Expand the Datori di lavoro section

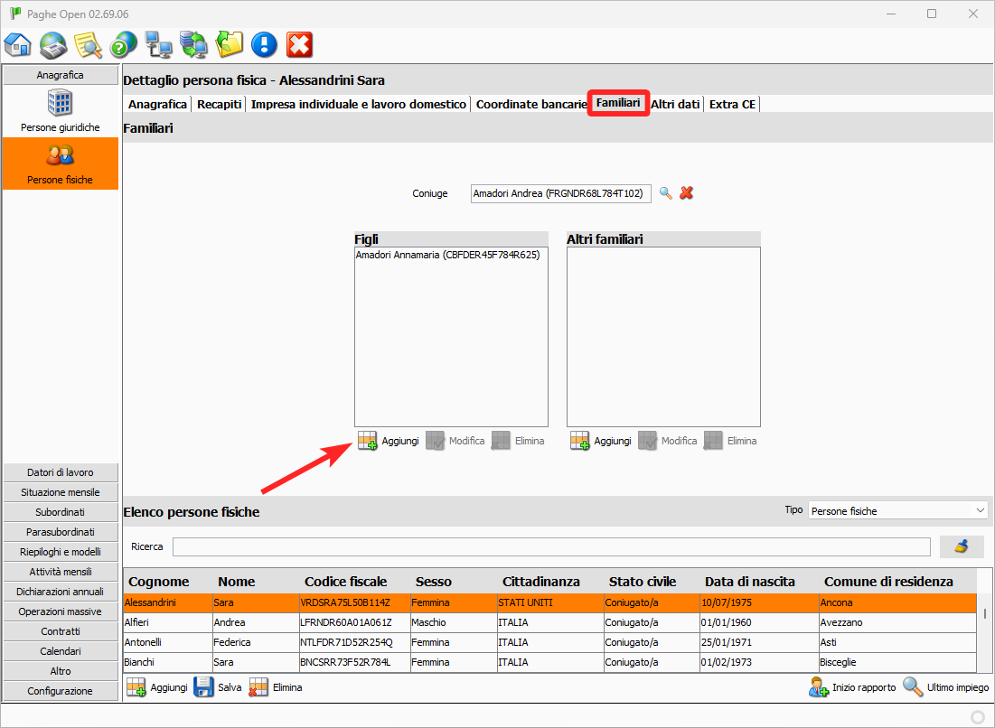click(61, 472)
